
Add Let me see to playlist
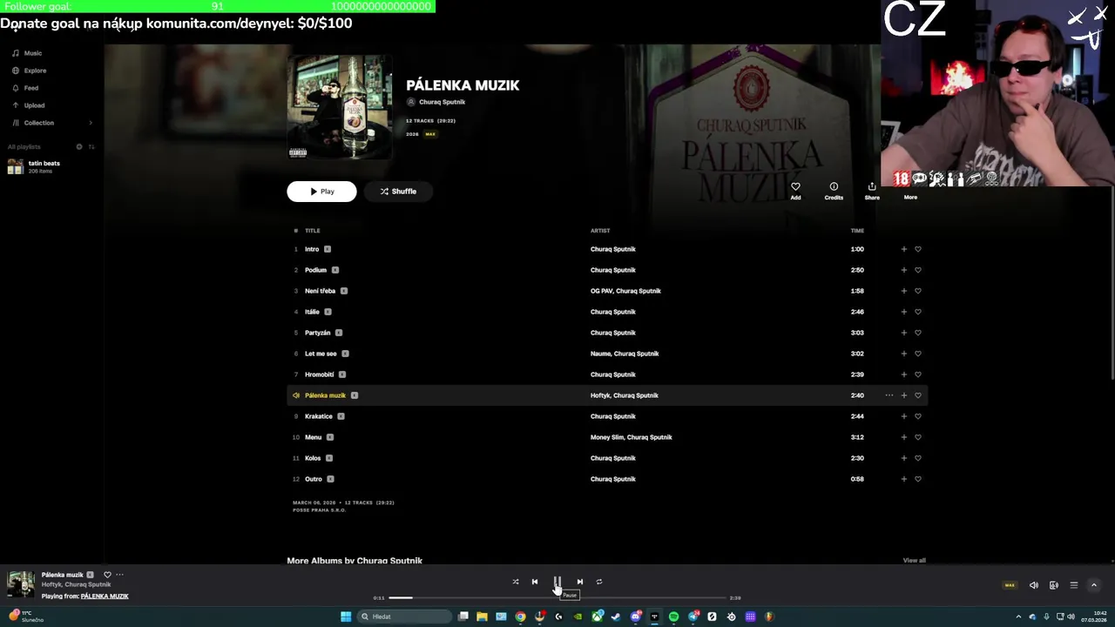tap(903, 354)
